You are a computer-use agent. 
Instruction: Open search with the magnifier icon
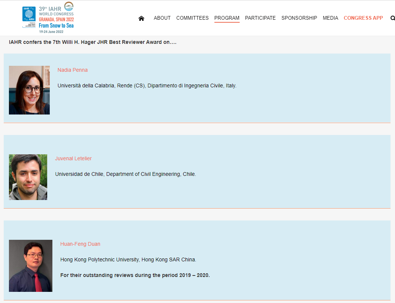392,18
